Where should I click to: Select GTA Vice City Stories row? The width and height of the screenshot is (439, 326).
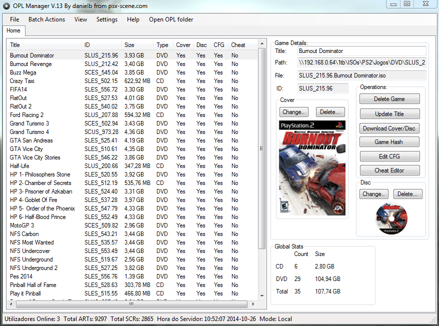[132, 157]
